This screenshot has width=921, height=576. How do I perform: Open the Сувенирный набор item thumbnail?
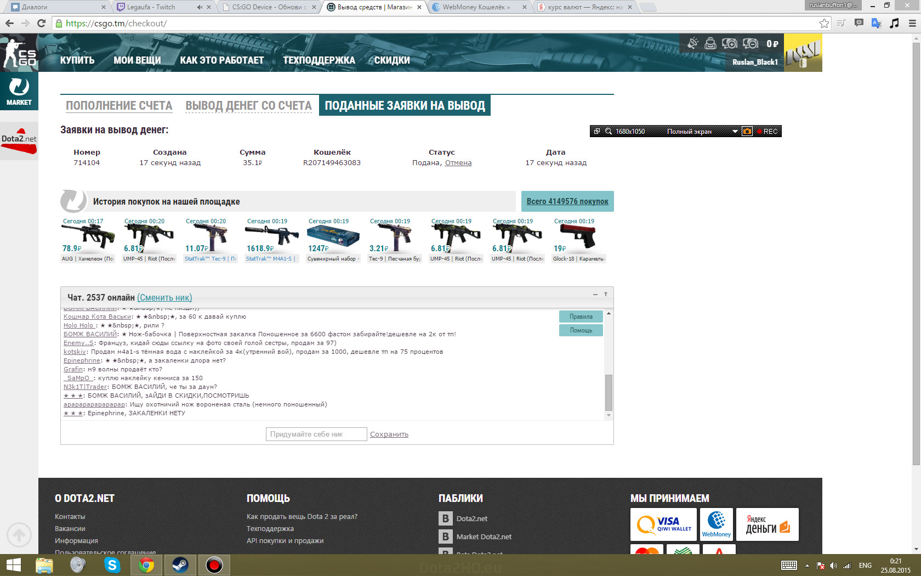pyautogui.click(x=333, y=240)
